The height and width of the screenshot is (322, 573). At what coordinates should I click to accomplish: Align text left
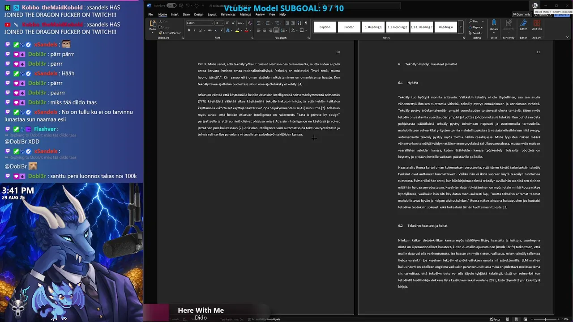[x=259, y=30]
